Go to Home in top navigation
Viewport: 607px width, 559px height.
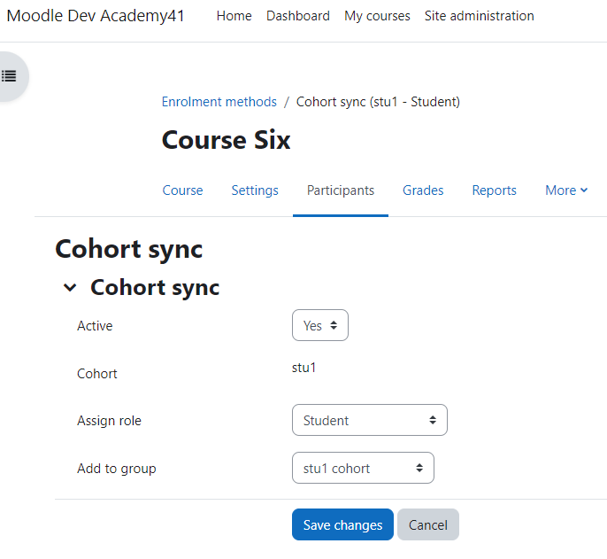click(234, 16)
